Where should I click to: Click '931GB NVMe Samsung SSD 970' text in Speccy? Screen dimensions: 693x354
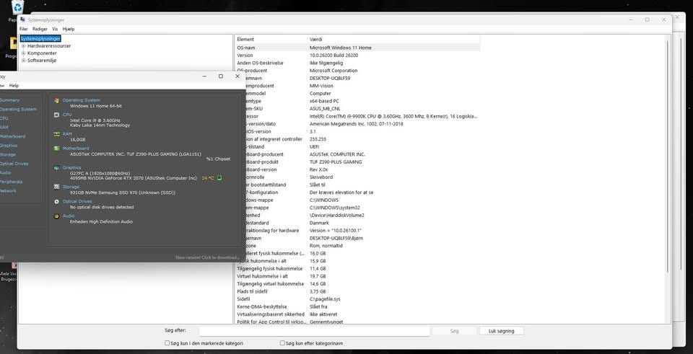point(123,193)
